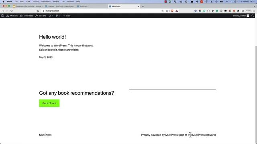Open the MultiPress site menu in admin bar

click(27, 16)
